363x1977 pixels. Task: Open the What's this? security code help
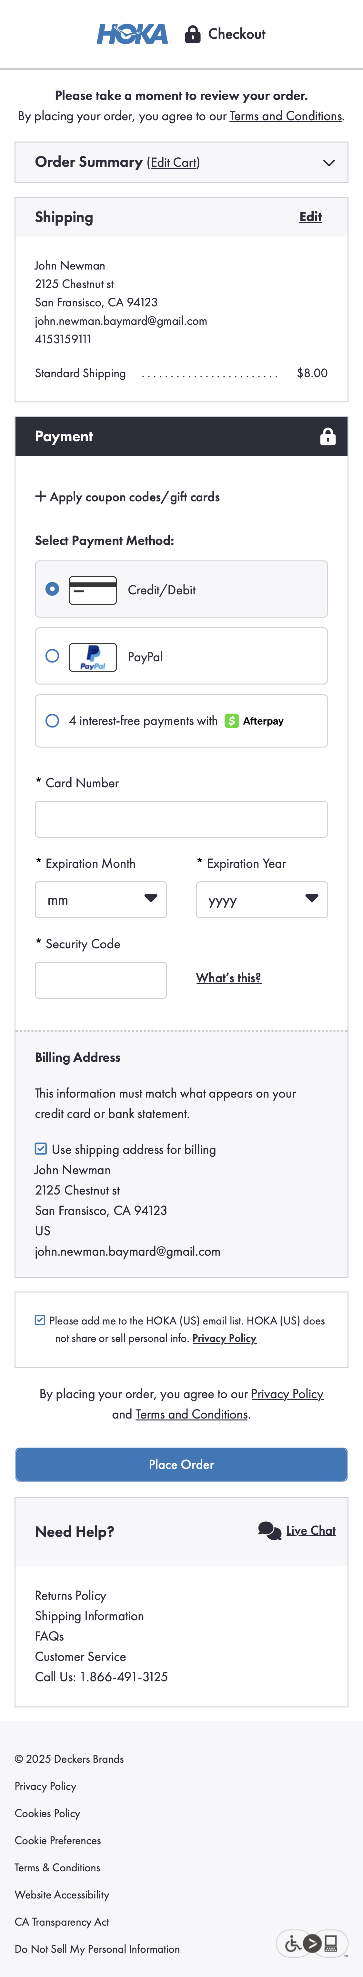pyautogui.click(x=227, y=978)
